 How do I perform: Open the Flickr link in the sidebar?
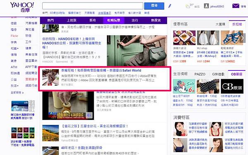tap(14, 36)
